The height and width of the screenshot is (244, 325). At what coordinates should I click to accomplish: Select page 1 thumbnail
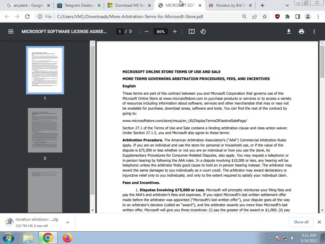pyautogui.click(x=45, y=70)
